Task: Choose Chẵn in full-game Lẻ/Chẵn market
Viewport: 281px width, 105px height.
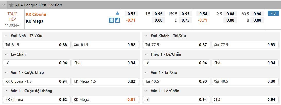Action: (105, 63)
